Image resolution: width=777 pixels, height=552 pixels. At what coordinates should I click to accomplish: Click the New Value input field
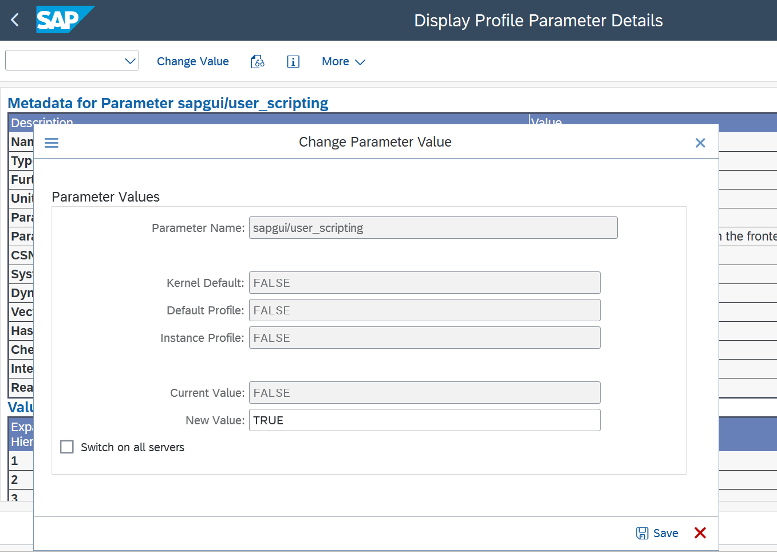[424, 420]
